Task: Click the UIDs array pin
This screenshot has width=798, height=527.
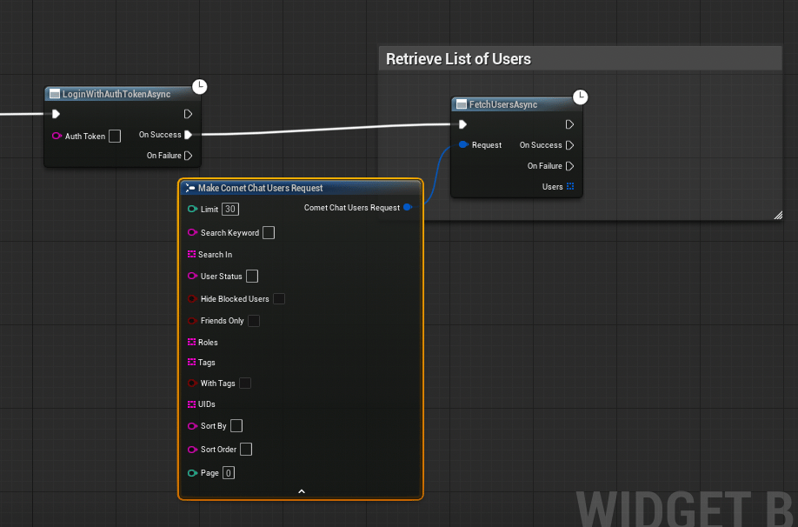Action: 191,404
